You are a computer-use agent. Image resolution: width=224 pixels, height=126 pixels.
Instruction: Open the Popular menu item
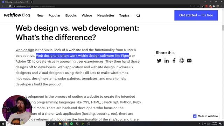[x=54, y=15]
